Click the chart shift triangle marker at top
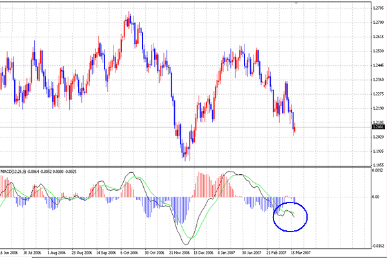The image size is (387, 258). click(x=297, y=5)
